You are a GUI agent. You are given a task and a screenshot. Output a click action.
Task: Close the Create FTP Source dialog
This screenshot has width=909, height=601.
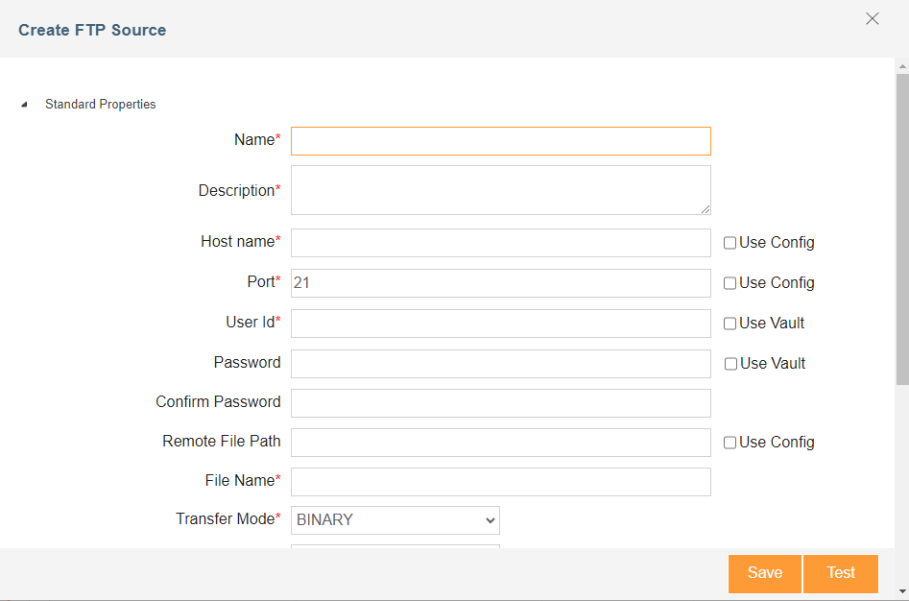tap(872, 18)
